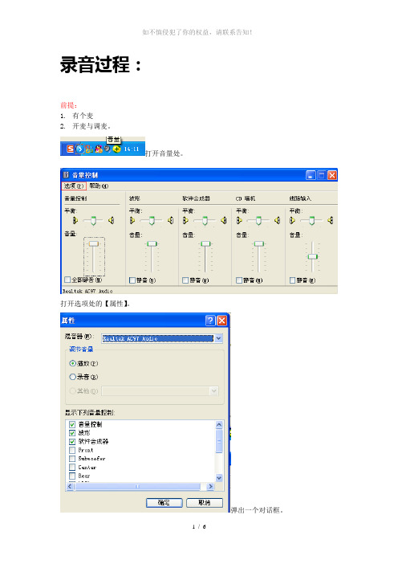Click the controls list horizontal scroll thumb
398x564 pixels.
(137, 486)
